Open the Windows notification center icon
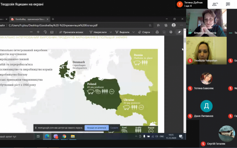The width and height of the screenshot is (237, 148). 181,136
